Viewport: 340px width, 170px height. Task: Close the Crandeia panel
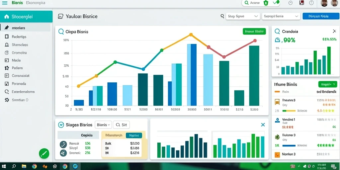coord(334,32)
